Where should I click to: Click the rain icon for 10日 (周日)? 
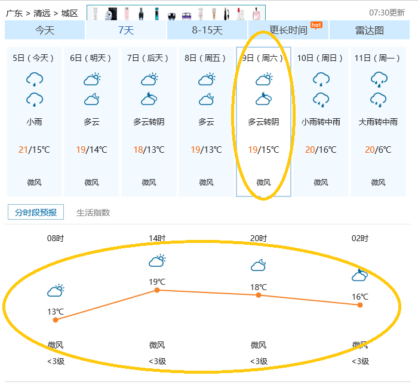click(321, 79)
